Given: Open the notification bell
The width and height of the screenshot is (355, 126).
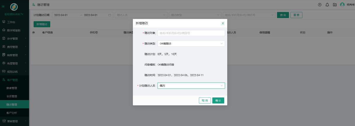Looking at the screenshot, I should pos(327,5).
